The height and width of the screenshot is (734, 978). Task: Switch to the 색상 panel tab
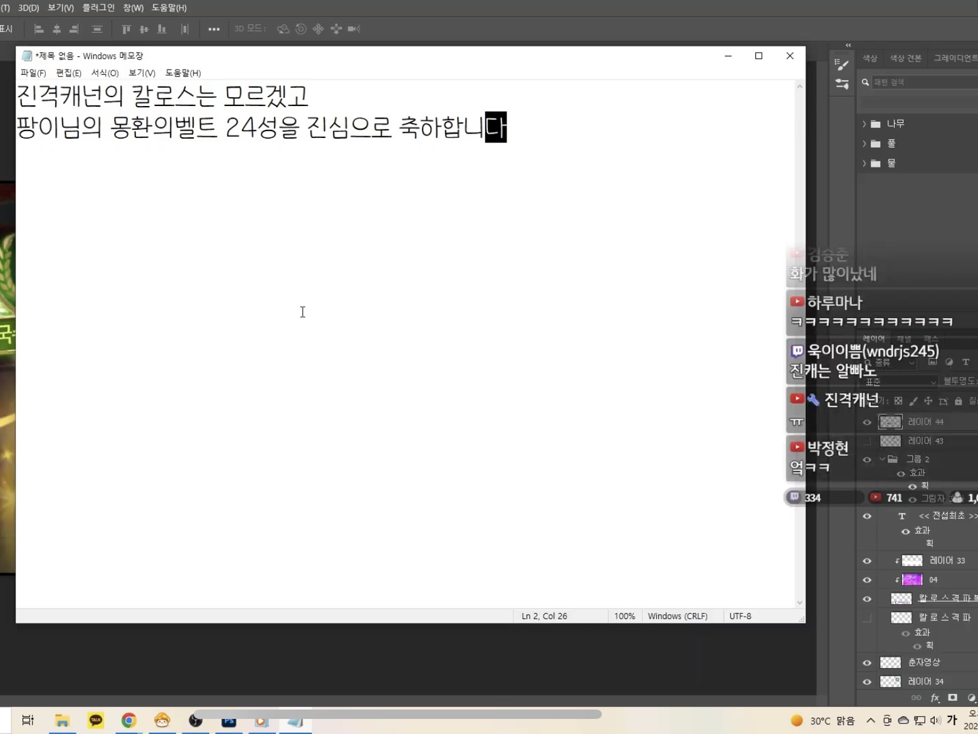[870, 58]
